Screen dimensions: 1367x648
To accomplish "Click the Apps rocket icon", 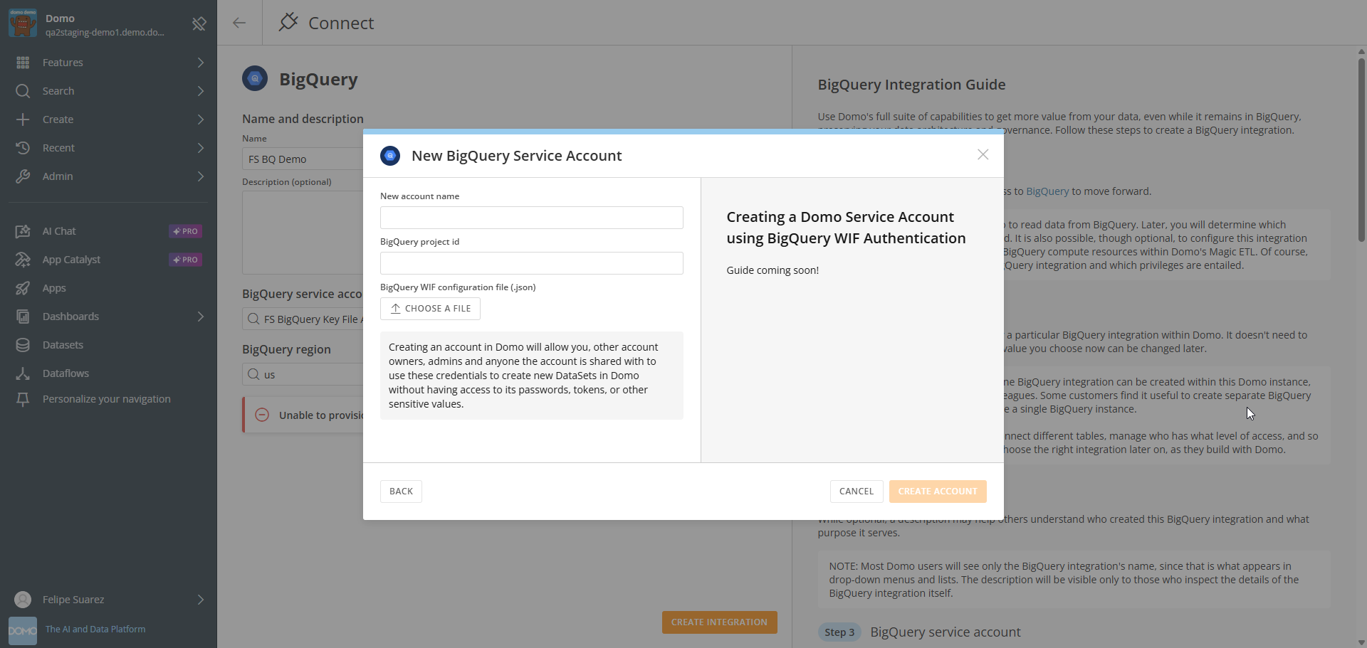I will point(23,288).
